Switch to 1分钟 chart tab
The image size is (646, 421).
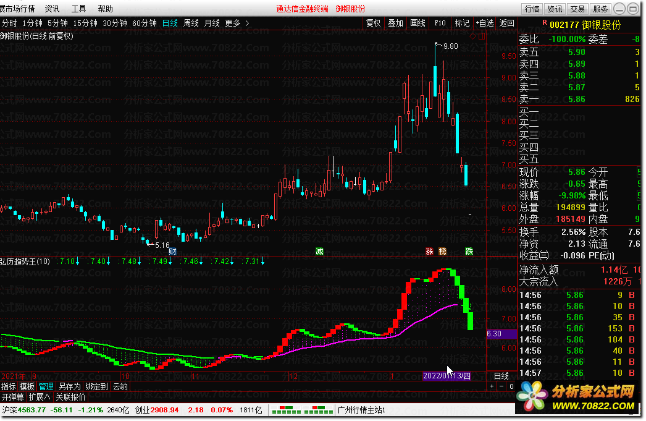point(33,23)
